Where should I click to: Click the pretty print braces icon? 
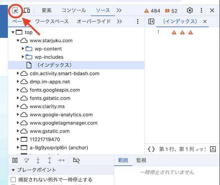151,149
